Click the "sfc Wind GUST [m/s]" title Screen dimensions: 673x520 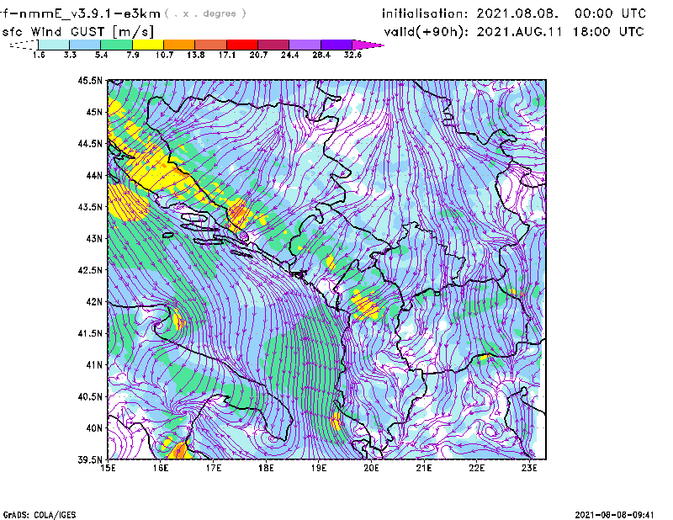click(77, 32)
